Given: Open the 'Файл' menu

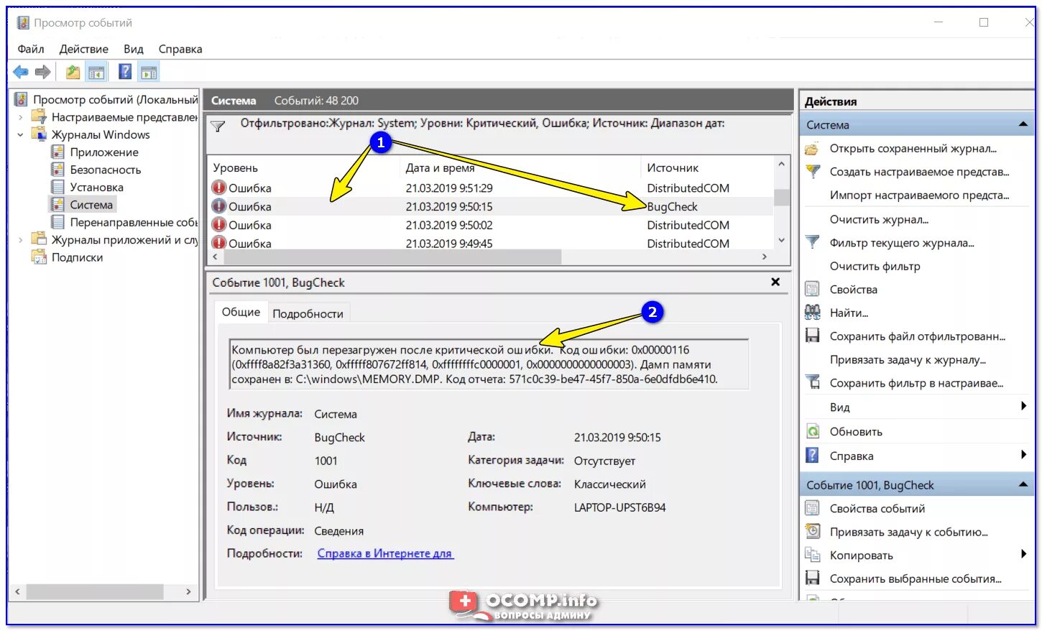Looking at the screenshot, I should click(31, 49).
